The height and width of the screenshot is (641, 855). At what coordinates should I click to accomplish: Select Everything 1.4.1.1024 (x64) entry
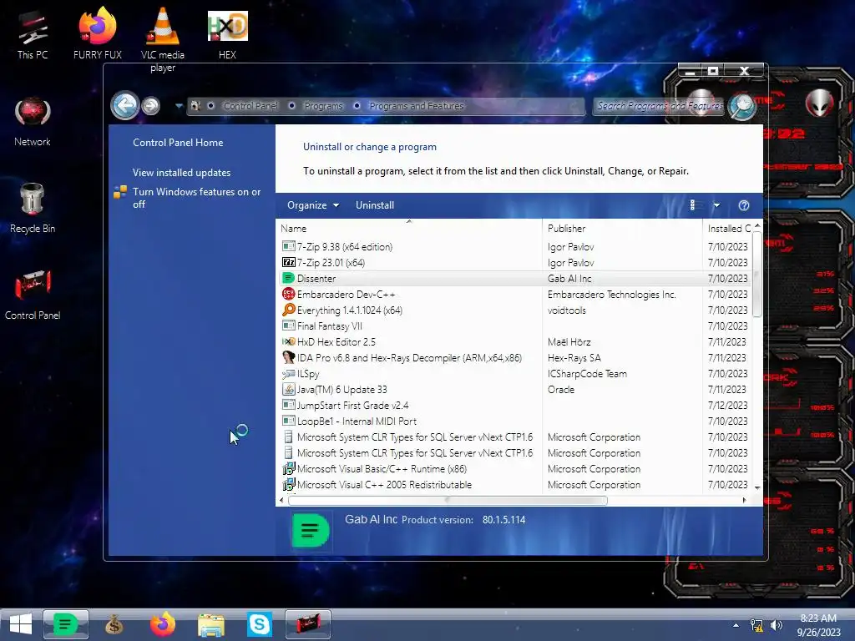(514, 310)
